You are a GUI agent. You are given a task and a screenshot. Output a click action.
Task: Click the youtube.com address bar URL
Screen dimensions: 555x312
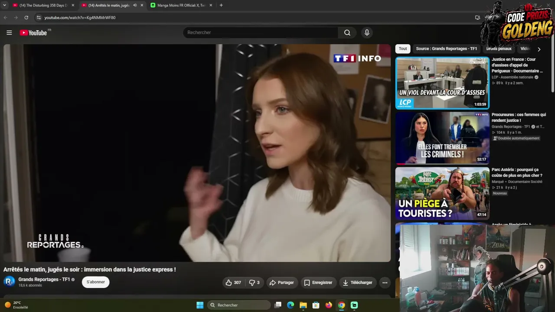click(x=80, y=18)
